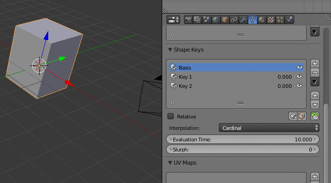Open the Physics properties tab
The width and height of the screenshot is (331, 183).
point(289,20)
